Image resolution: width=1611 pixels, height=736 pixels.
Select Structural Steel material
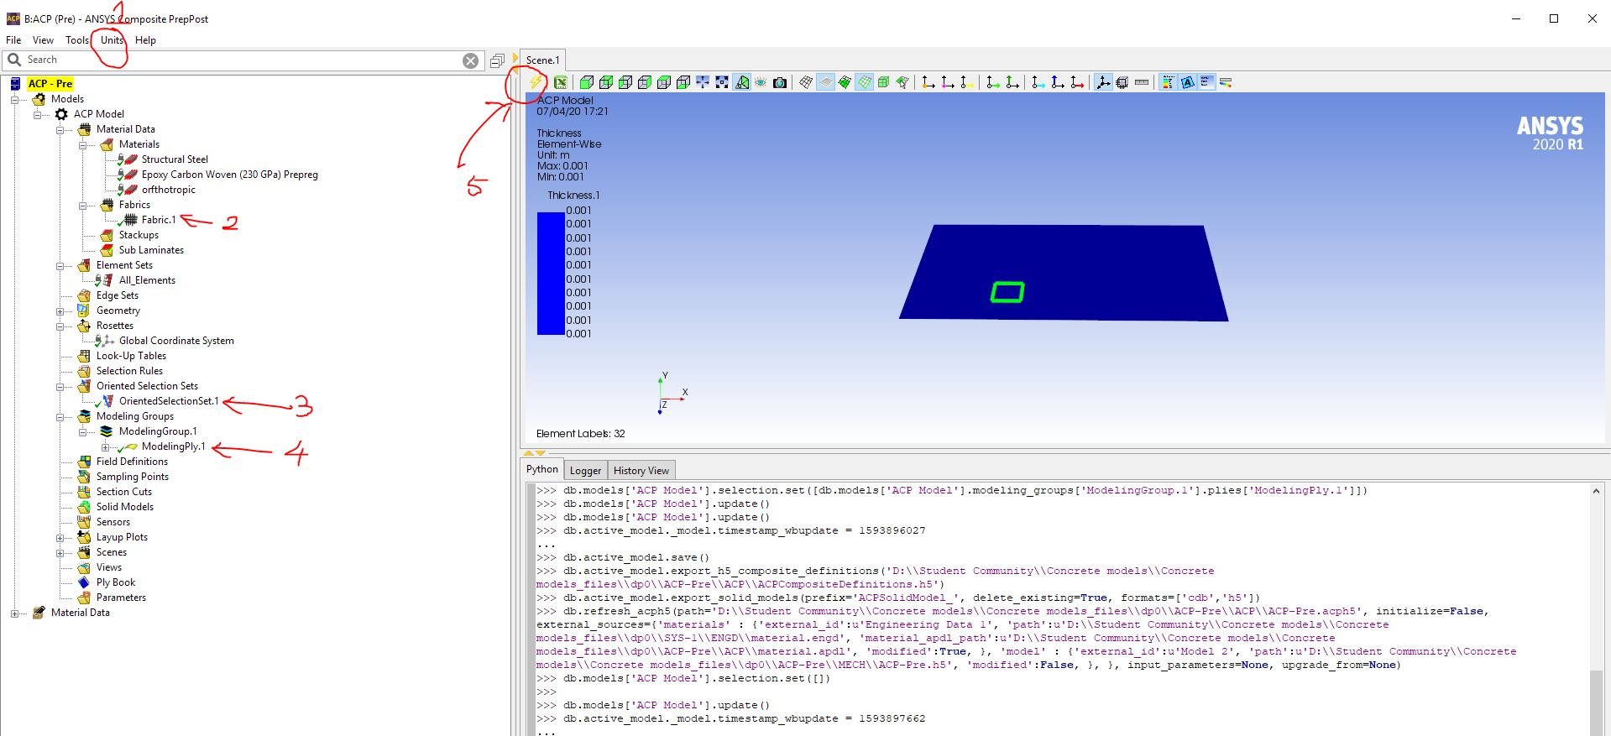(175, 159)
